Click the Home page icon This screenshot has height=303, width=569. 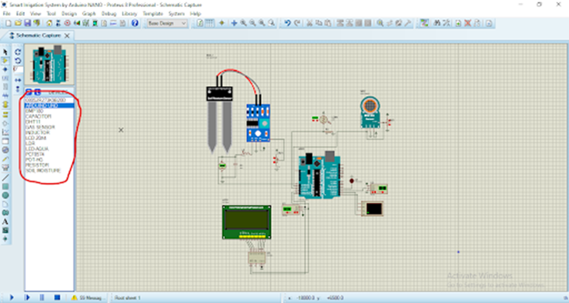pyautogui.click(x=49, y=23)
